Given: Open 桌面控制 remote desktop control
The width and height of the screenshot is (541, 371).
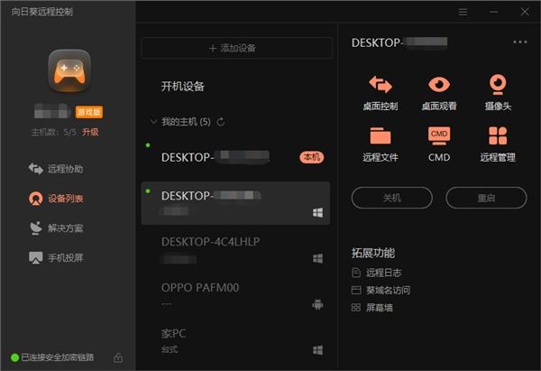Looking at the screenshot, I should click(x=380, y=86).
